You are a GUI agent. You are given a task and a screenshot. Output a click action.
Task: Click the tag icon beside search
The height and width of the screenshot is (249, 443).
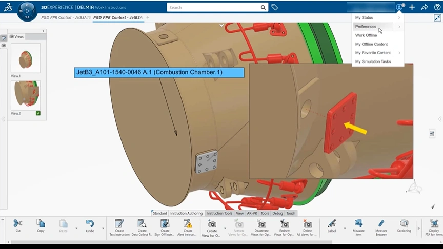275,7
